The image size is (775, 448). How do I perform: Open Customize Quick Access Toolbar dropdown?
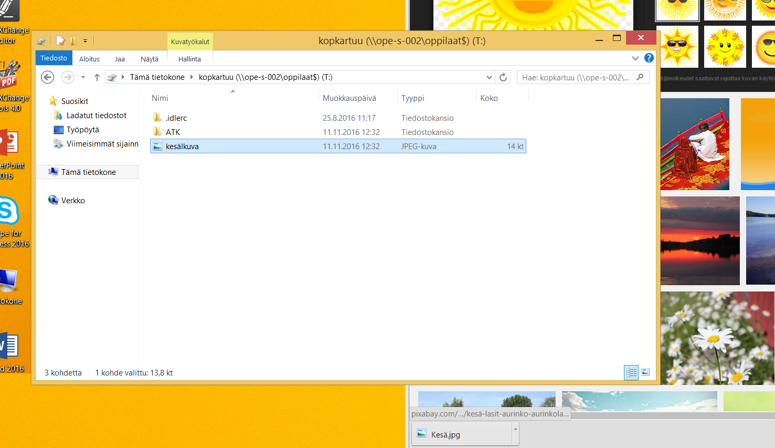click(x=85, y=40)
